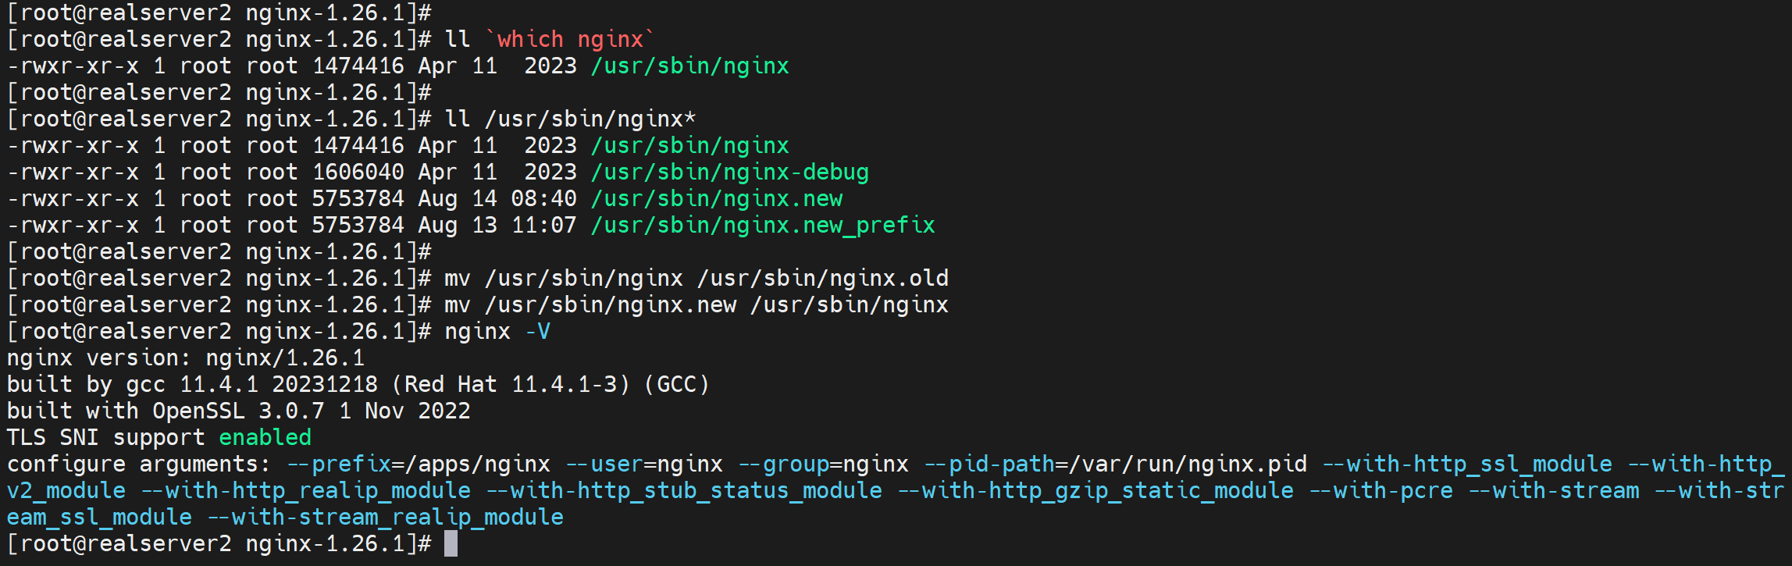1792x566 pixels.
Task: Click the --with-http_ssl_module option
Action: pos(1467,464)
